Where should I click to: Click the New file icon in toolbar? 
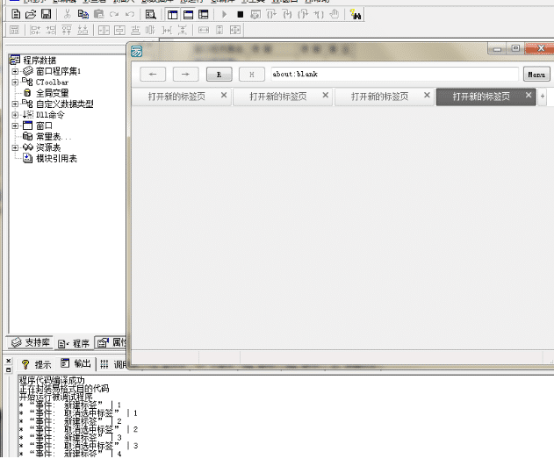[x=16, y=14]
